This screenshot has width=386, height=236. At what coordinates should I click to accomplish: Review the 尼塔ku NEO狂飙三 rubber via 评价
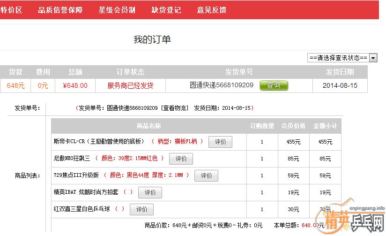tap(181, 159)
